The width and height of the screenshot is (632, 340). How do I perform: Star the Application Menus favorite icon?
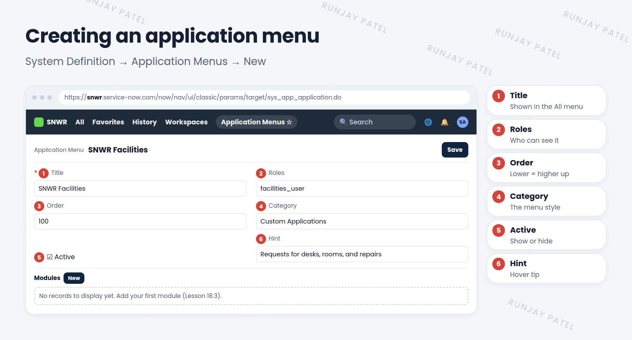pyautogui.click(x=289, y=122)
